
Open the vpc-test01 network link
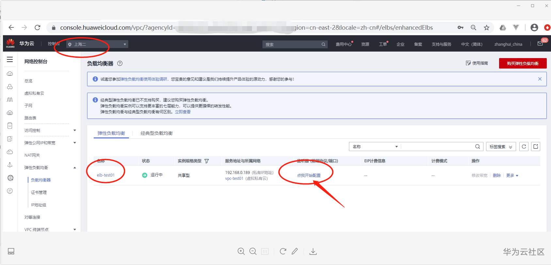click(x=234, y=179)
